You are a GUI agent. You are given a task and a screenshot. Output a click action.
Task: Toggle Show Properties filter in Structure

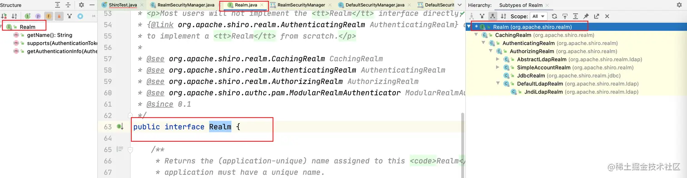(x=38, y=16)
